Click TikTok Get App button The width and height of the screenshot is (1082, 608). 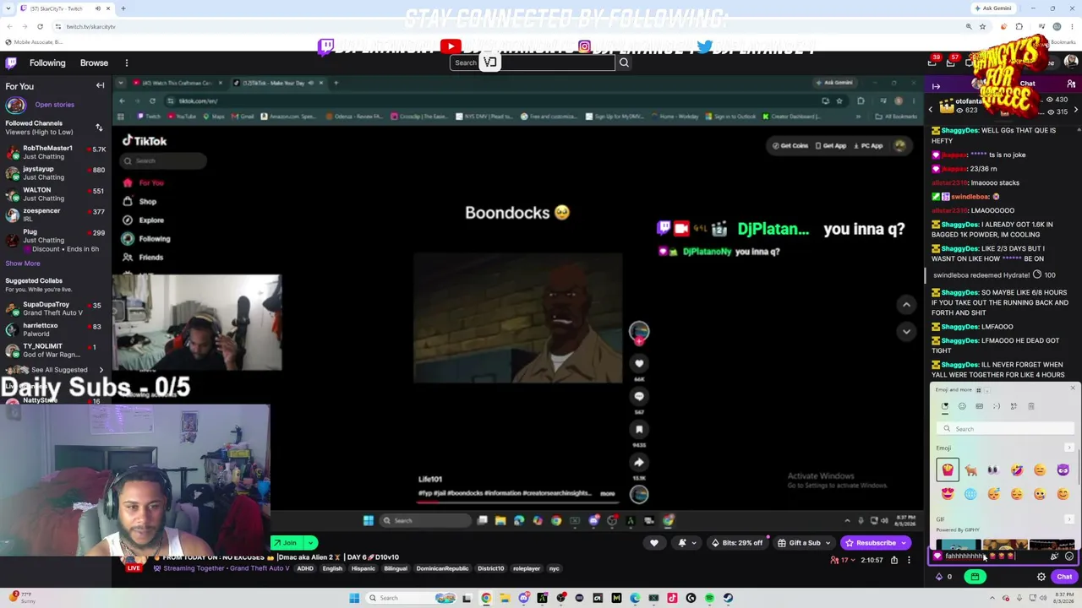point(830,145)
